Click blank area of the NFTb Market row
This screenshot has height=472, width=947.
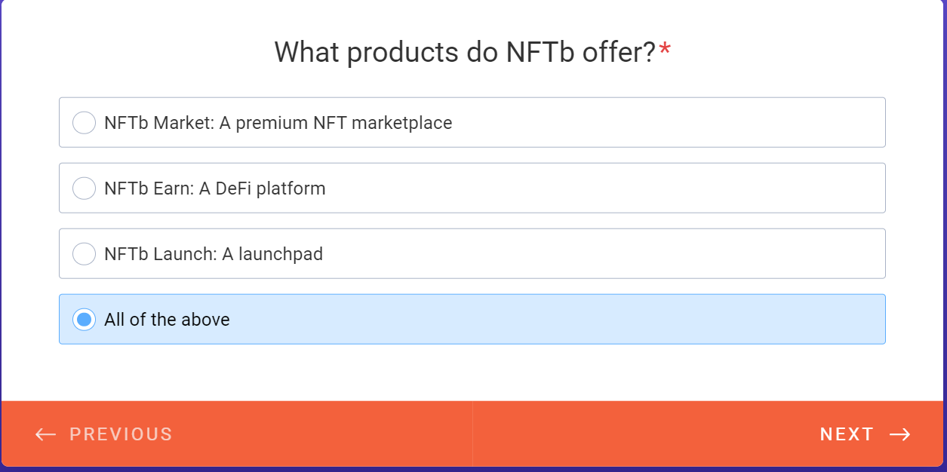point(664,123)
